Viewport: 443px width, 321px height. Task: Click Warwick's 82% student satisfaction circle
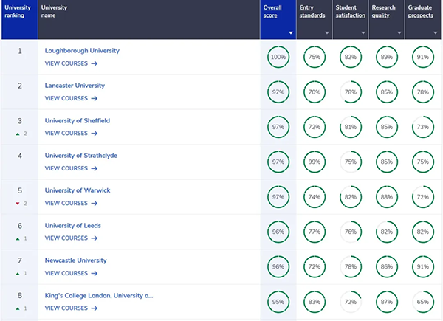tap(351, 197)
